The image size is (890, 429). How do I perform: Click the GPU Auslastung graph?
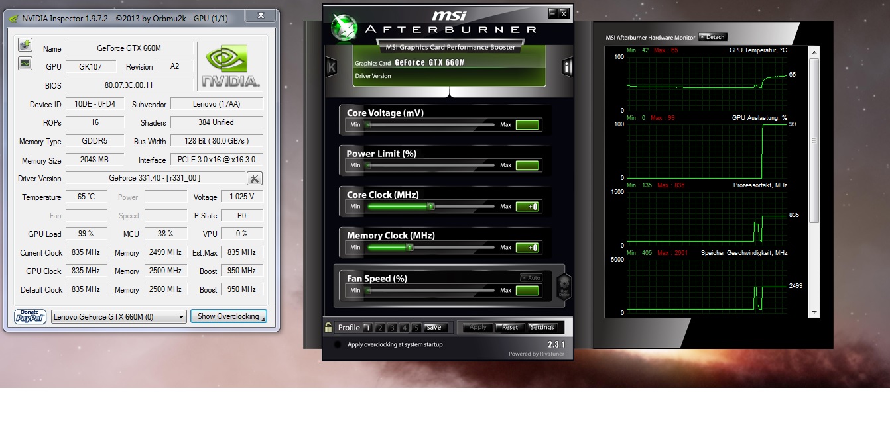pyautogui.click(x=706, y=151)
